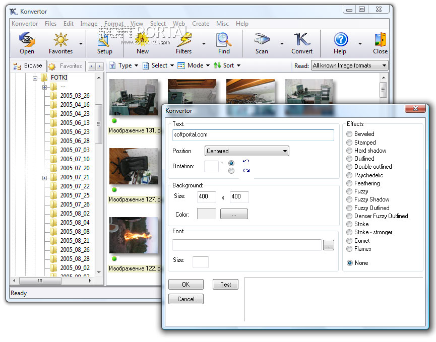Open the Position Centered dropdown
This screenshot has width=436, height=342.
click(x=246, y=151)
